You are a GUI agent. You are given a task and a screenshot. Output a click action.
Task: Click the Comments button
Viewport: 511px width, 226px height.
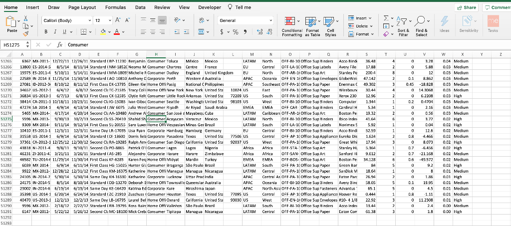[x=497, y=7]
